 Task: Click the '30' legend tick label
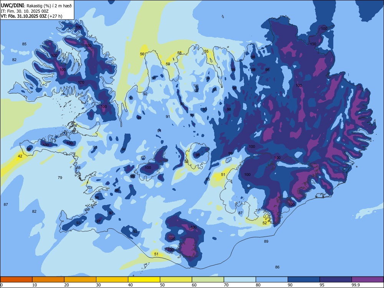point(98,285)
